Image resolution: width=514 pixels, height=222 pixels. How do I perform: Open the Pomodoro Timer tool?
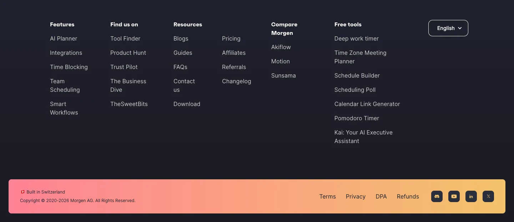coord(357,118)
